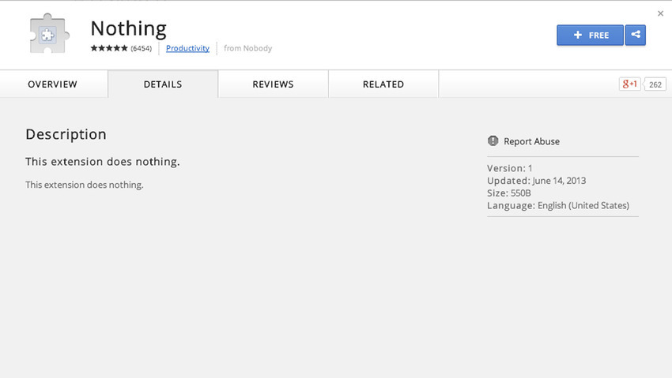Open the Productivity category link

(x=187, y=48)
